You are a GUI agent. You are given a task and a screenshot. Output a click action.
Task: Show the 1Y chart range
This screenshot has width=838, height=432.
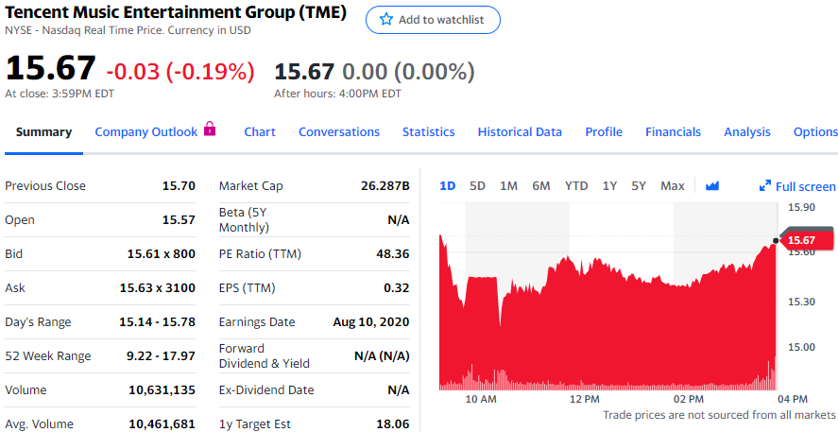click(x=609, y=186)
